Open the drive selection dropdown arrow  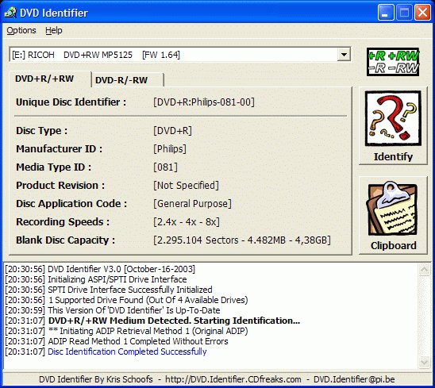tap(344, 55)
